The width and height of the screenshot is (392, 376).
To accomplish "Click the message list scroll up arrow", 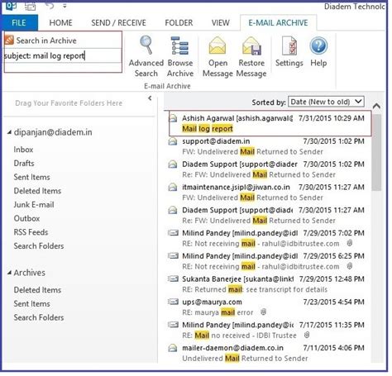I will 376,106.
